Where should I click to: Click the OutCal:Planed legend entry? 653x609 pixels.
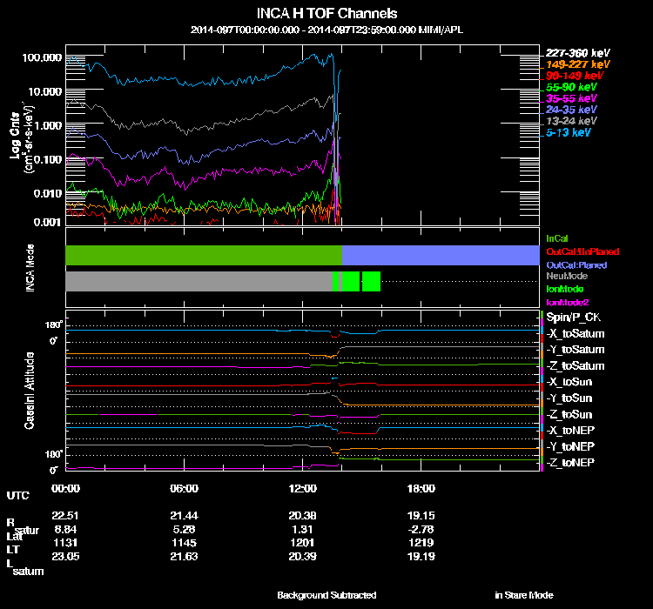click(576, 265)
